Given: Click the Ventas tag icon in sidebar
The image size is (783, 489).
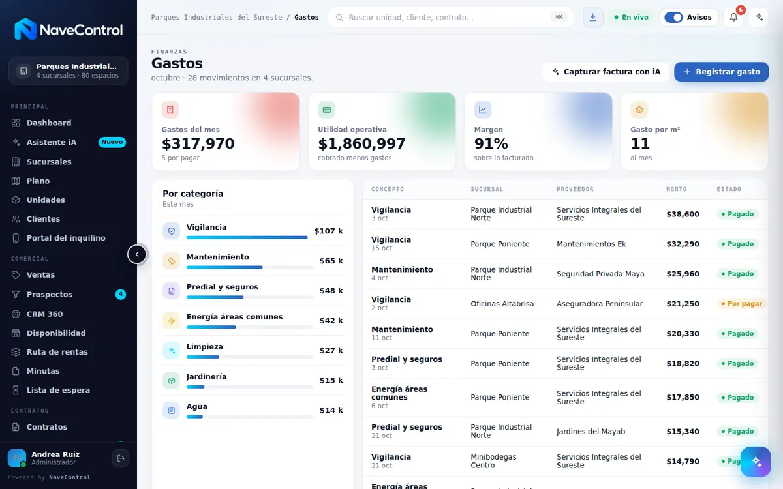Looking at the screenshot, I should point(16,275).
